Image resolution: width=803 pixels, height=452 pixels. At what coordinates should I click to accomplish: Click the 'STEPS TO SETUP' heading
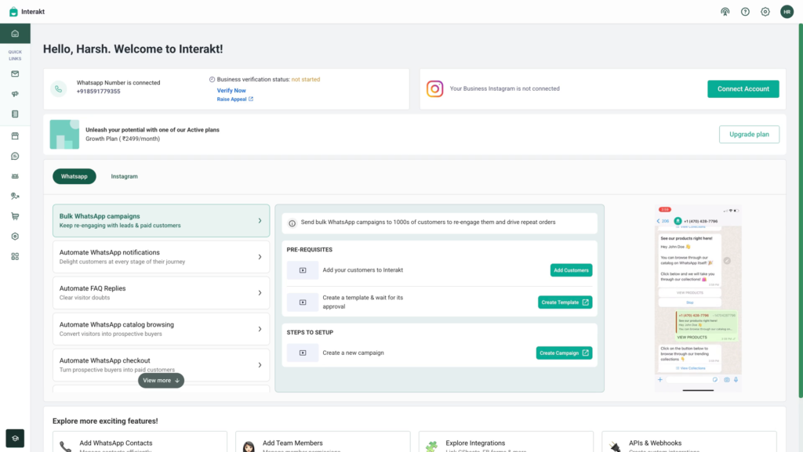[310, 332]
